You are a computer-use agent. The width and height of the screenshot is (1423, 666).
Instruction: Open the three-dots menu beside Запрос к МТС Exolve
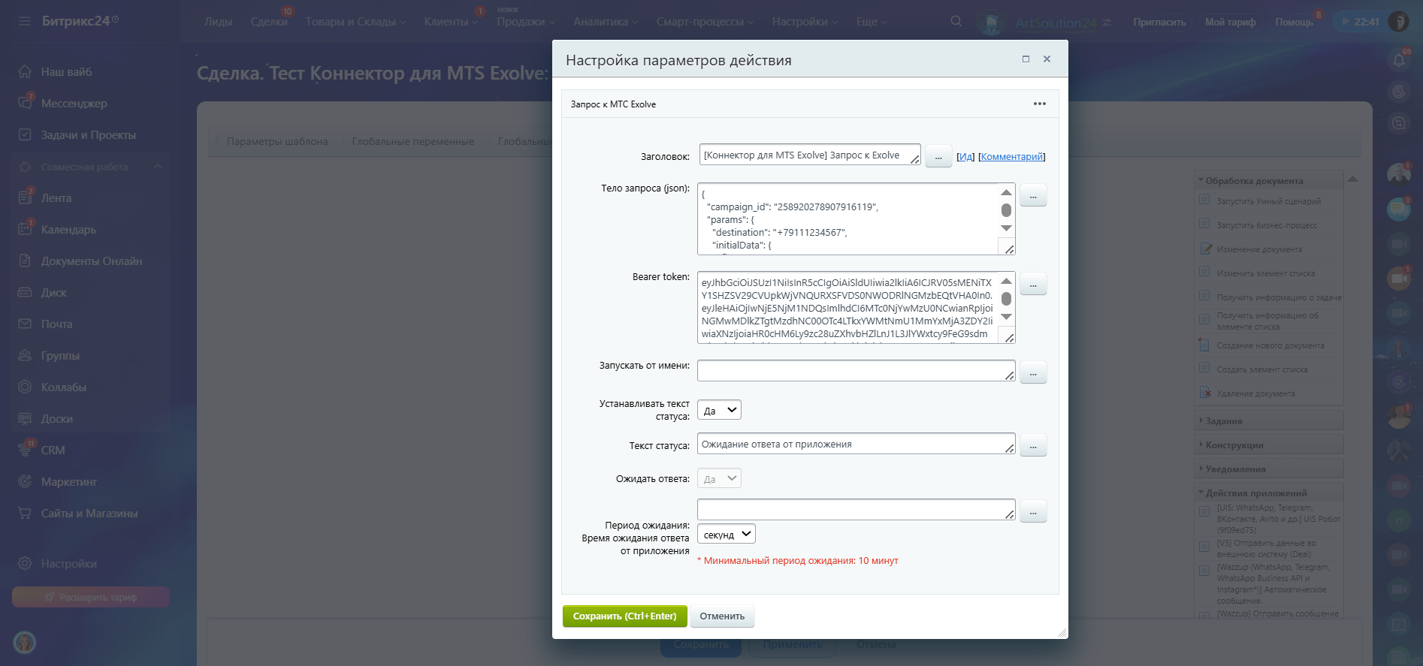(x=1039, y=104)
